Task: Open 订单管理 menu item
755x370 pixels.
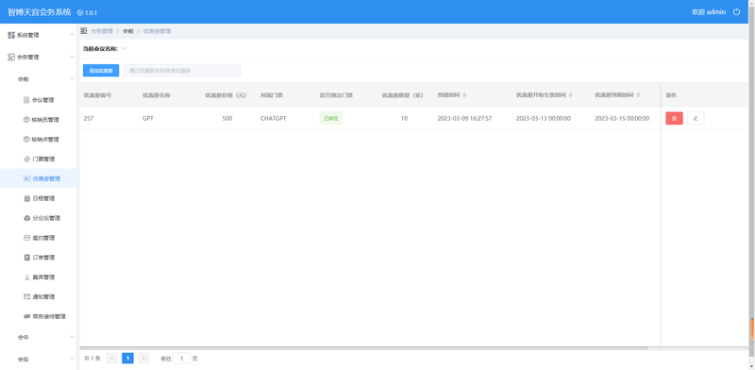Action: tap(38, 258)
